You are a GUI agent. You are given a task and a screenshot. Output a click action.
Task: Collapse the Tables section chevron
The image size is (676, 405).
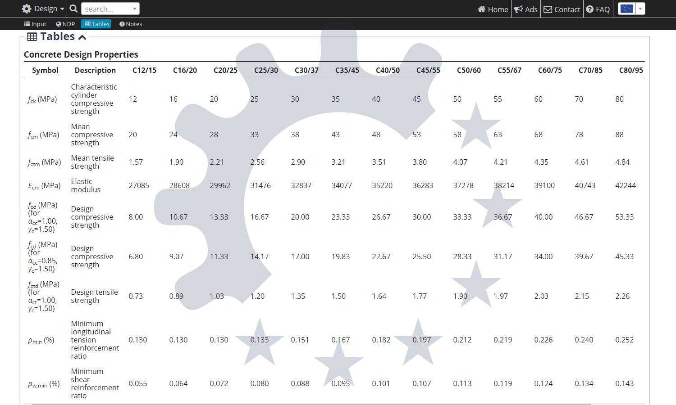(x=82, y=37)
